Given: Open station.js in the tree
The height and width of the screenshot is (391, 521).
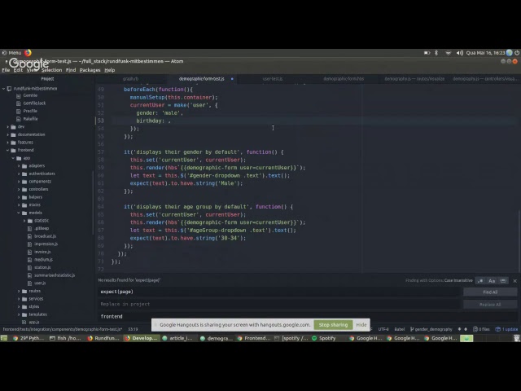Looking at the screenshot, I should click(x=42, y=267).
